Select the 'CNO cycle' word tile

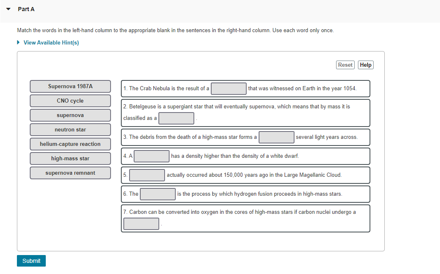70,101
